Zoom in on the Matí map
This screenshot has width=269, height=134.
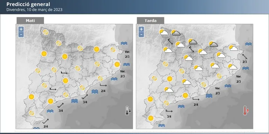pyautogui.click(x=21, y=29)
